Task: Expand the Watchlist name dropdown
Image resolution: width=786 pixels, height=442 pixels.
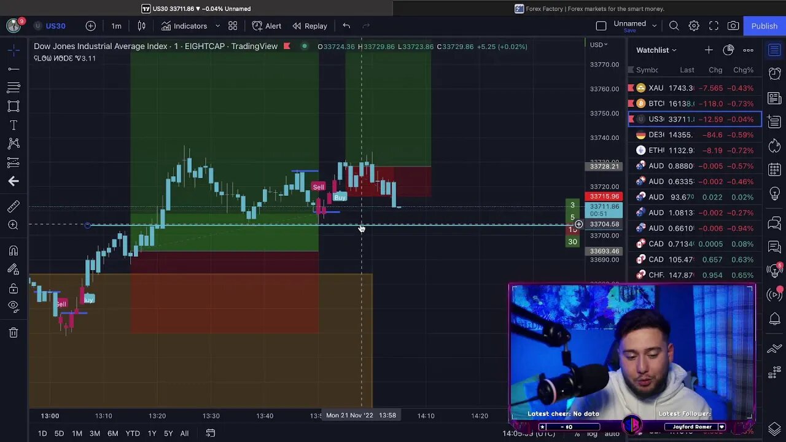Action: click(656, 50)
